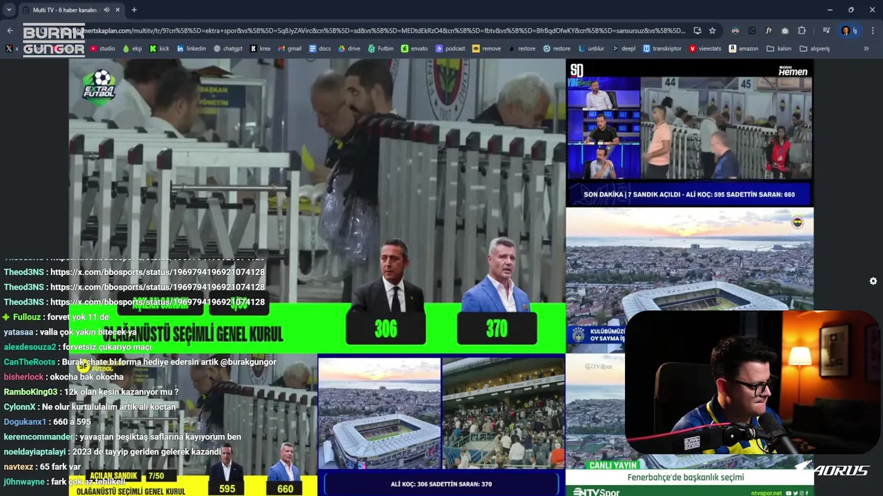The height and width of the screenshot is (496, 883).
Task: Click the fonts 'fr' extension icon
Action: coord(768,30)
